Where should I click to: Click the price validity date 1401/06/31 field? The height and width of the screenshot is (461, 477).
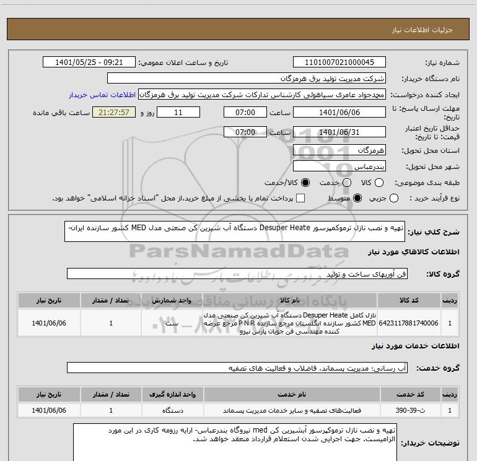(339, 132)
